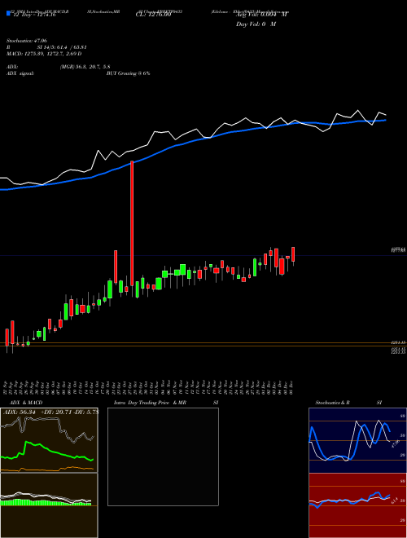Click the tallest red candle wick spike

pyautogui.click(x=132, y=223)
